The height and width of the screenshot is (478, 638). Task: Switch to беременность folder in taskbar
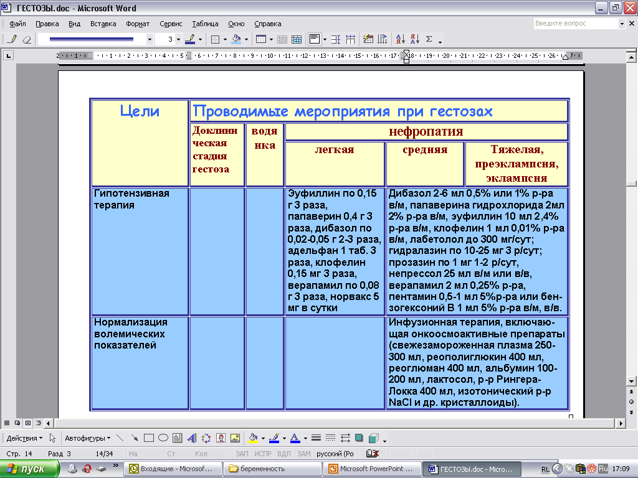pyautogui.click(x=273, y=469)
